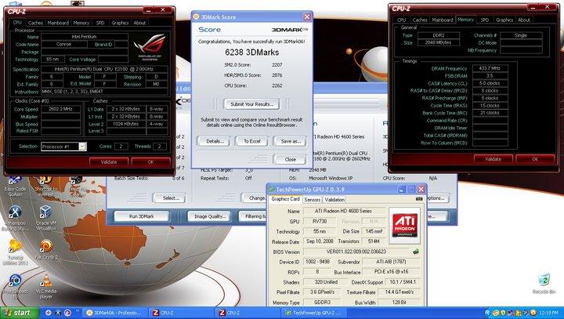
Task: Click the Run 3DMark button
Action: pyautogui.click(x=141, y=216)
